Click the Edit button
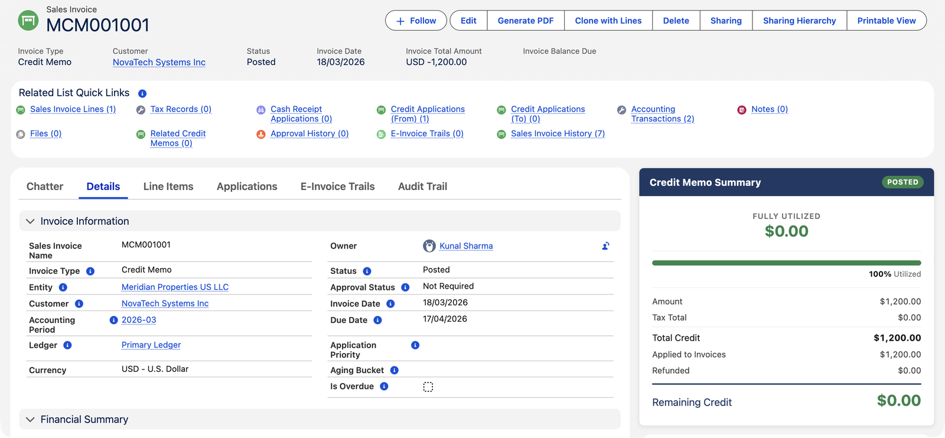Viewport: 945px width, 438px height. (x=468, y=21)
